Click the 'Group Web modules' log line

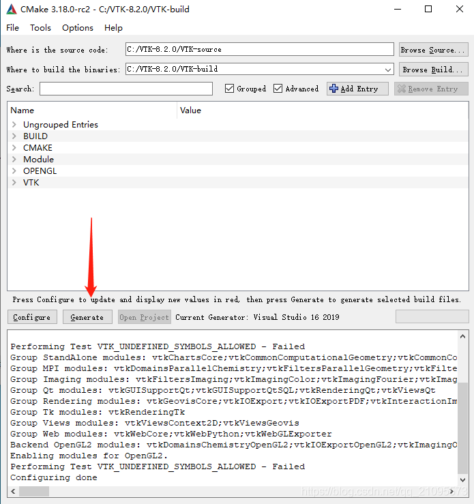tap(171, 434)
